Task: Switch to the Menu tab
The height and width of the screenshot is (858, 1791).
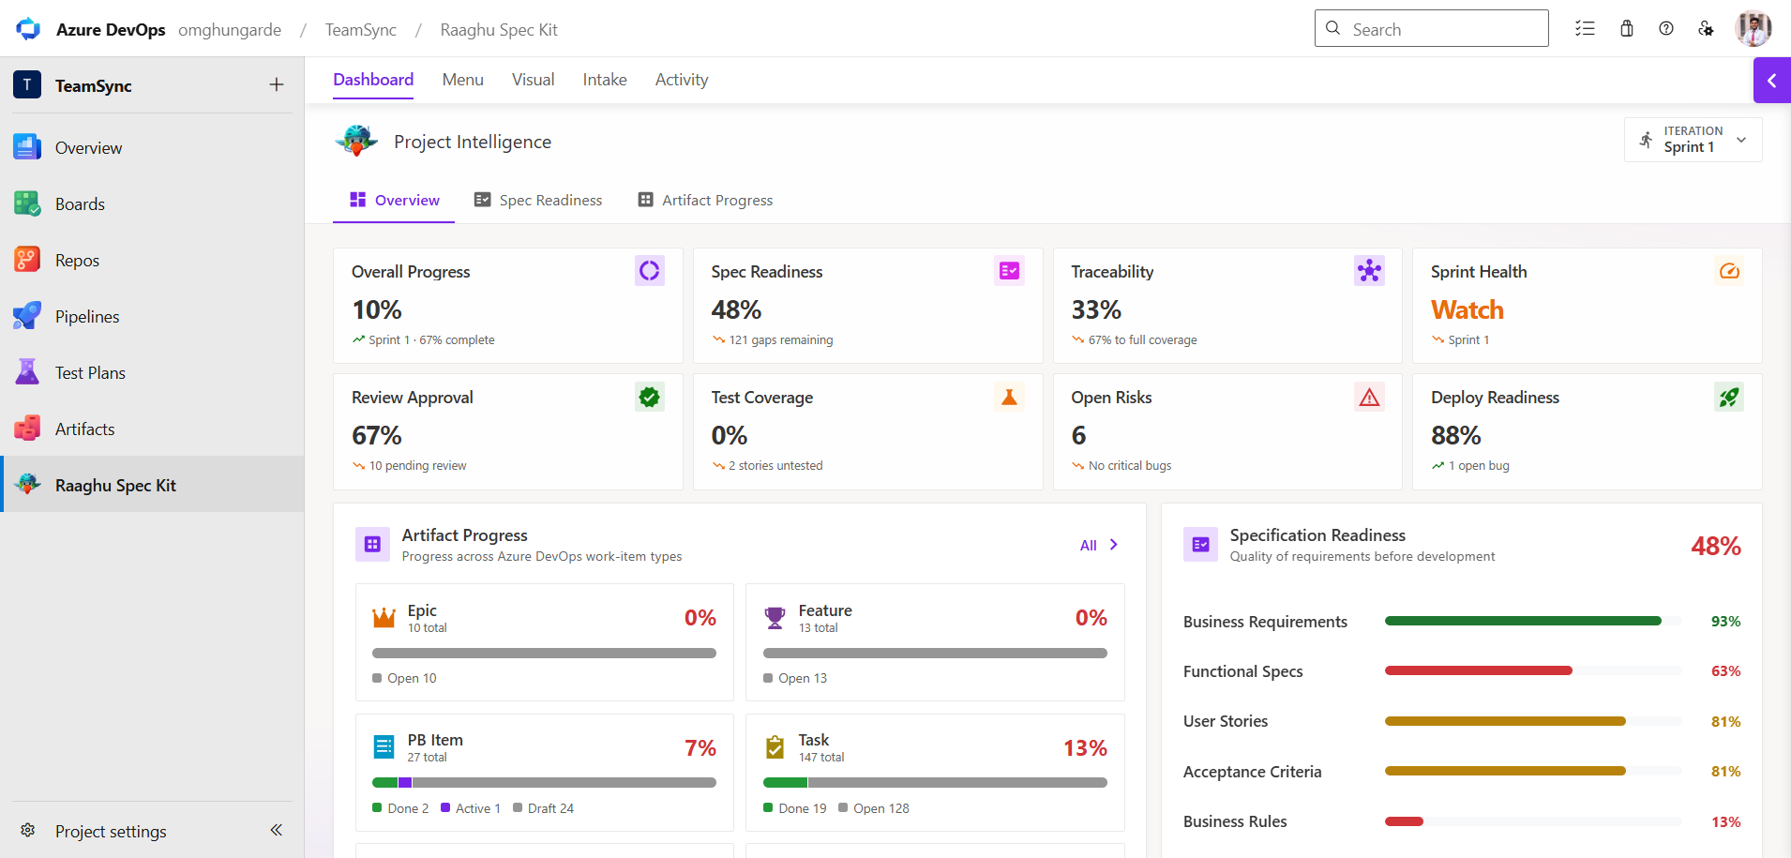Action: (463, 80)
